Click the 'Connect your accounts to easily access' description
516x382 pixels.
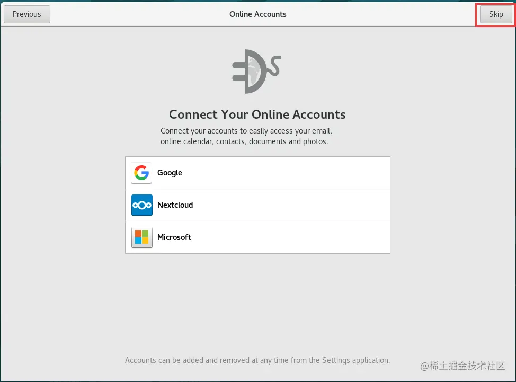[x=246, y=136]
